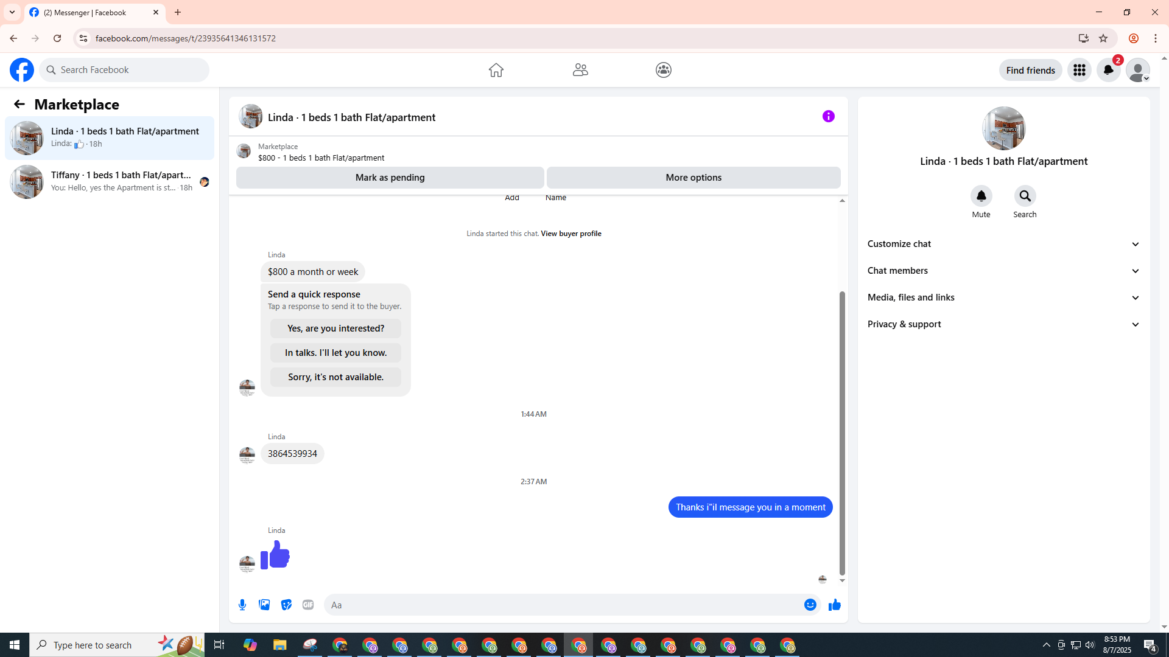
Task: Click the install app icon in the address bar
Action: coord(1084,38)
